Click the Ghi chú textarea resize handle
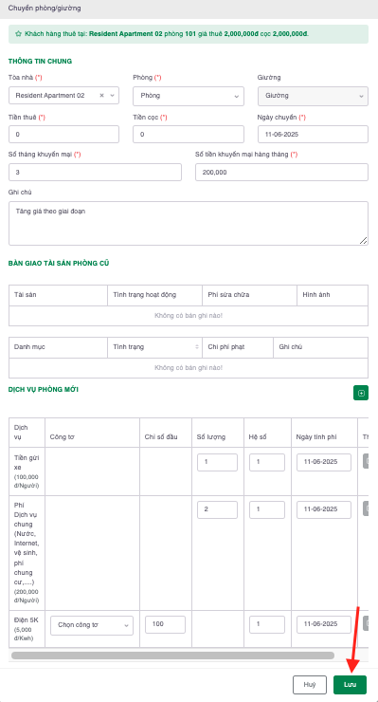 click(364, 240)
